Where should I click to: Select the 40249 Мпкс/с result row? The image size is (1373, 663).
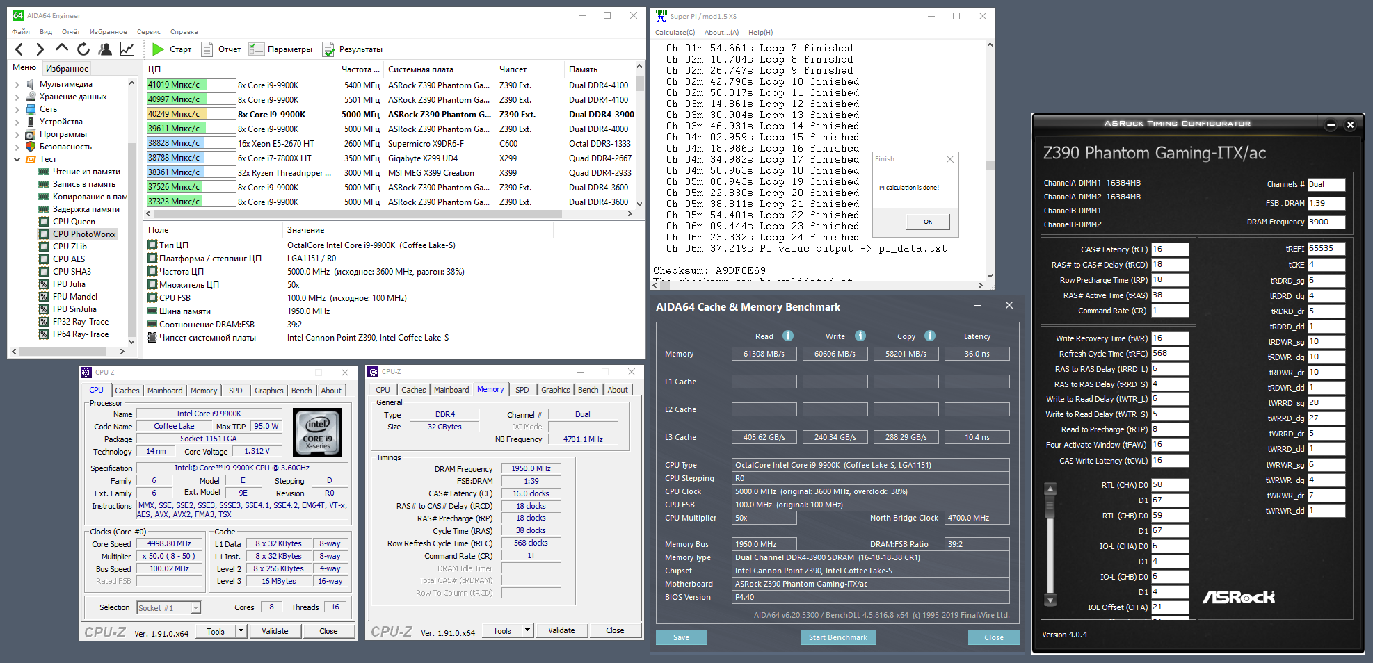click(x=391, y=115)
